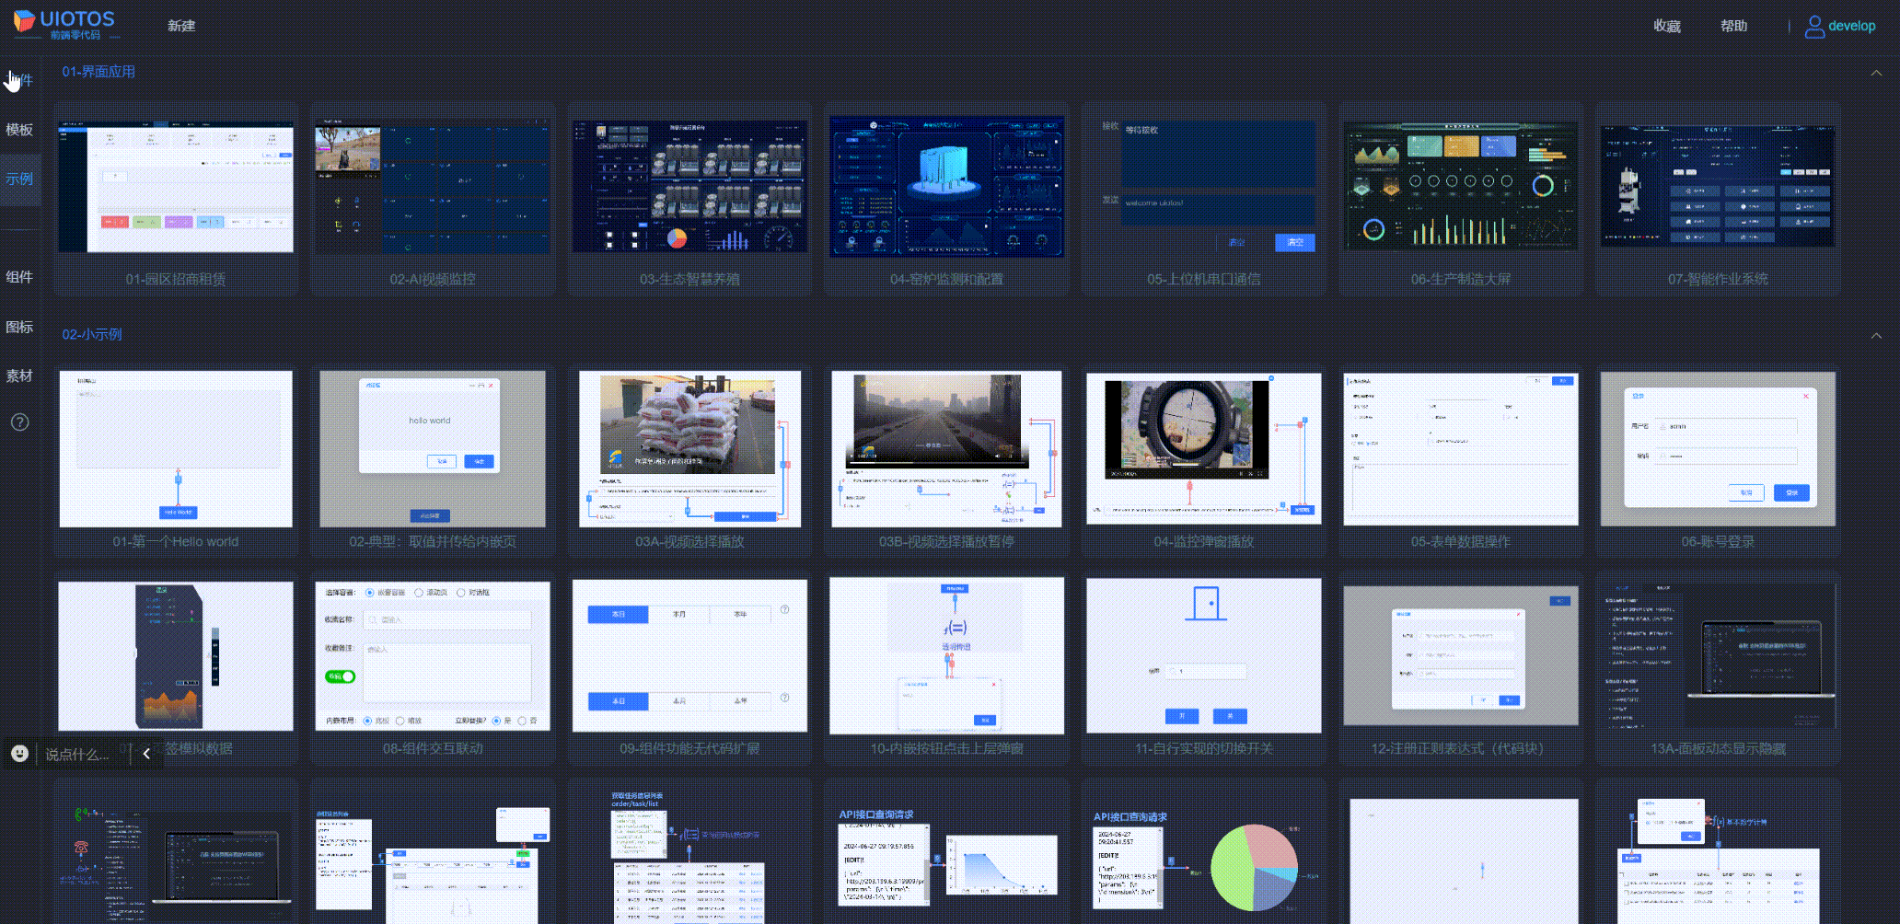
Task: Collapse the chat bar with left arrow
Action: [146, 754]
